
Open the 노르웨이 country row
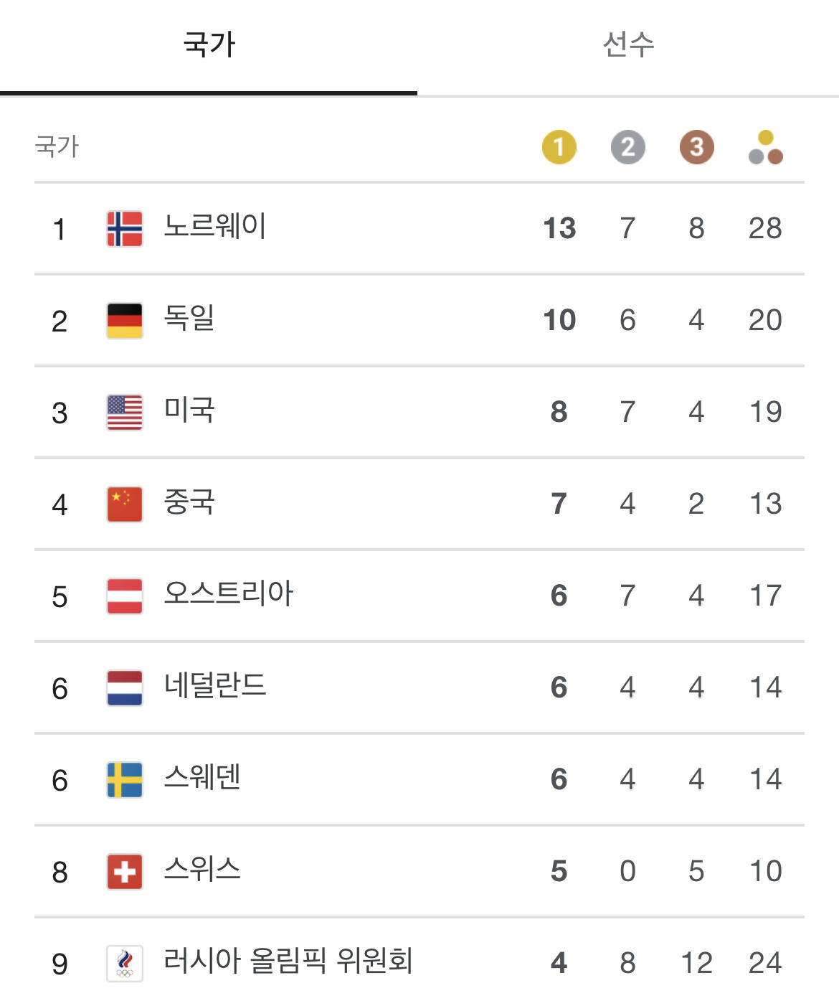(214, 227)
